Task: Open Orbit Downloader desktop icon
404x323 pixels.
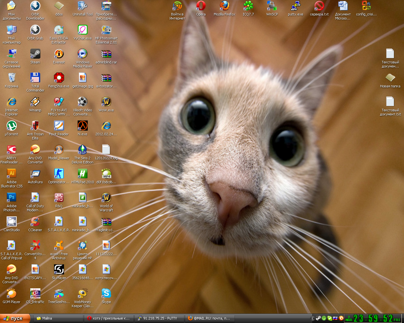Action: (35, 6)
